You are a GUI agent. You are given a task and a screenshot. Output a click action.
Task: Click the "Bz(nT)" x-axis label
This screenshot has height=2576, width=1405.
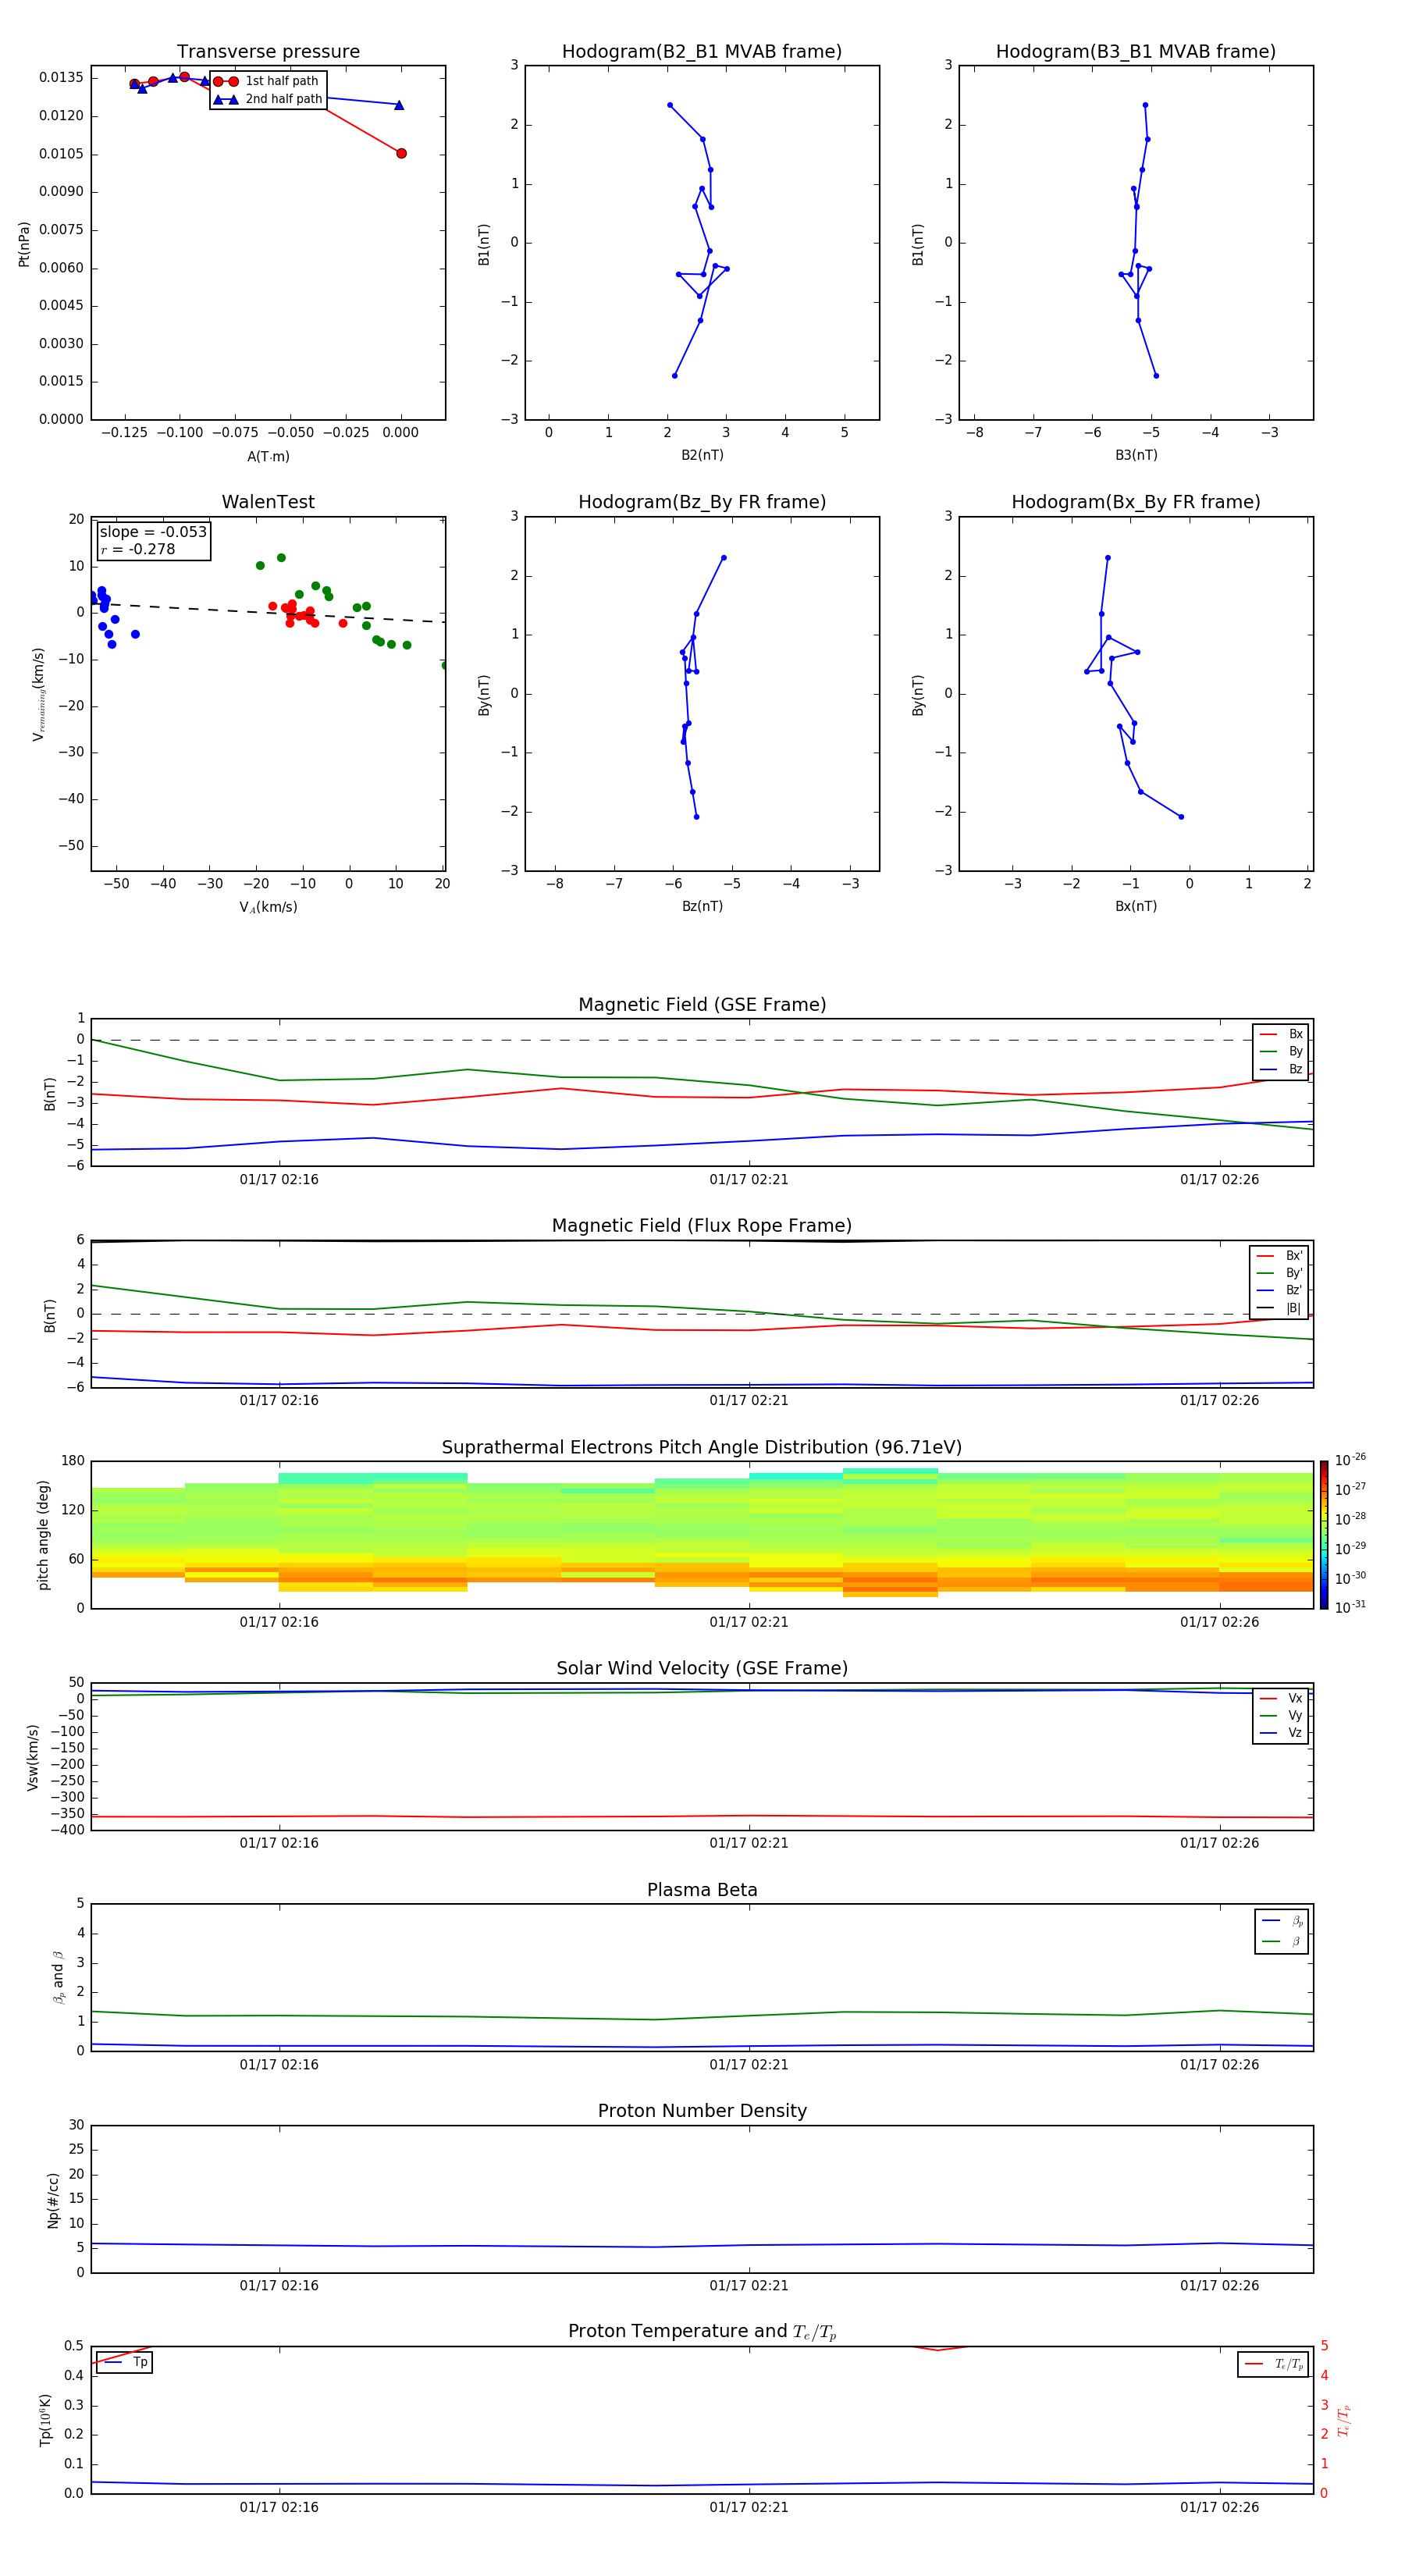pos(702,906)
